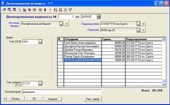The image size is (170, 105).
Task: Minimize the Депонированная ведомость window
Action: 156,4
